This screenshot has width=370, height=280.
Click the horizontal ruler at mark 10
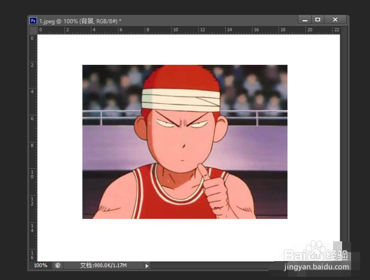[x=176, y=30]
